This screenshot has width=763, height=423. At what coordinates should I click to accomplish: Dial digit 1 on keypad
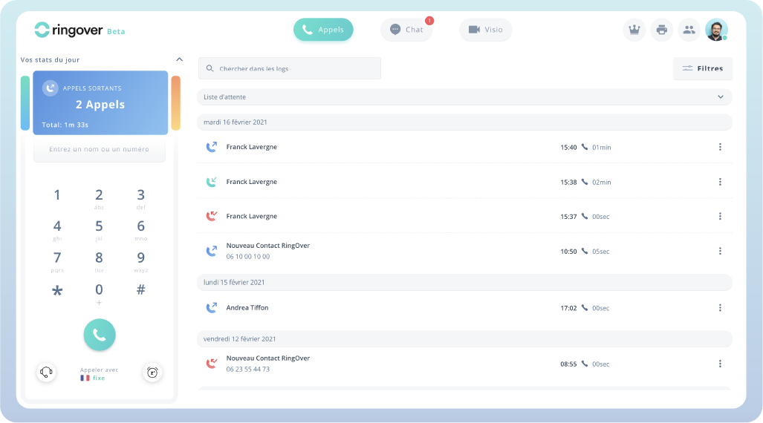tap(57, 195)
